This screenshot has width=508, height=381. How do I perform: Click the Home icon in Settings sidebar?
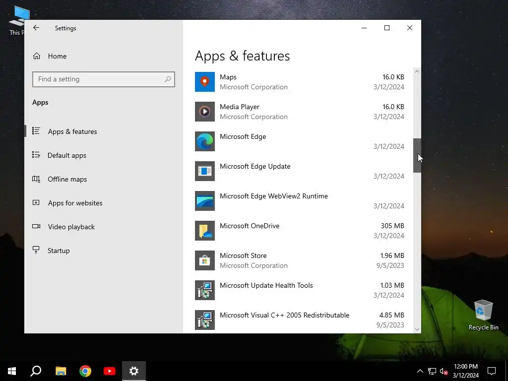pyautogui.click(x=37, y=56)
